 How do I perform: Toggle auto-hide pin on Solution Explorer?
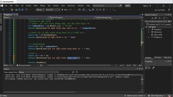point(168,15)
